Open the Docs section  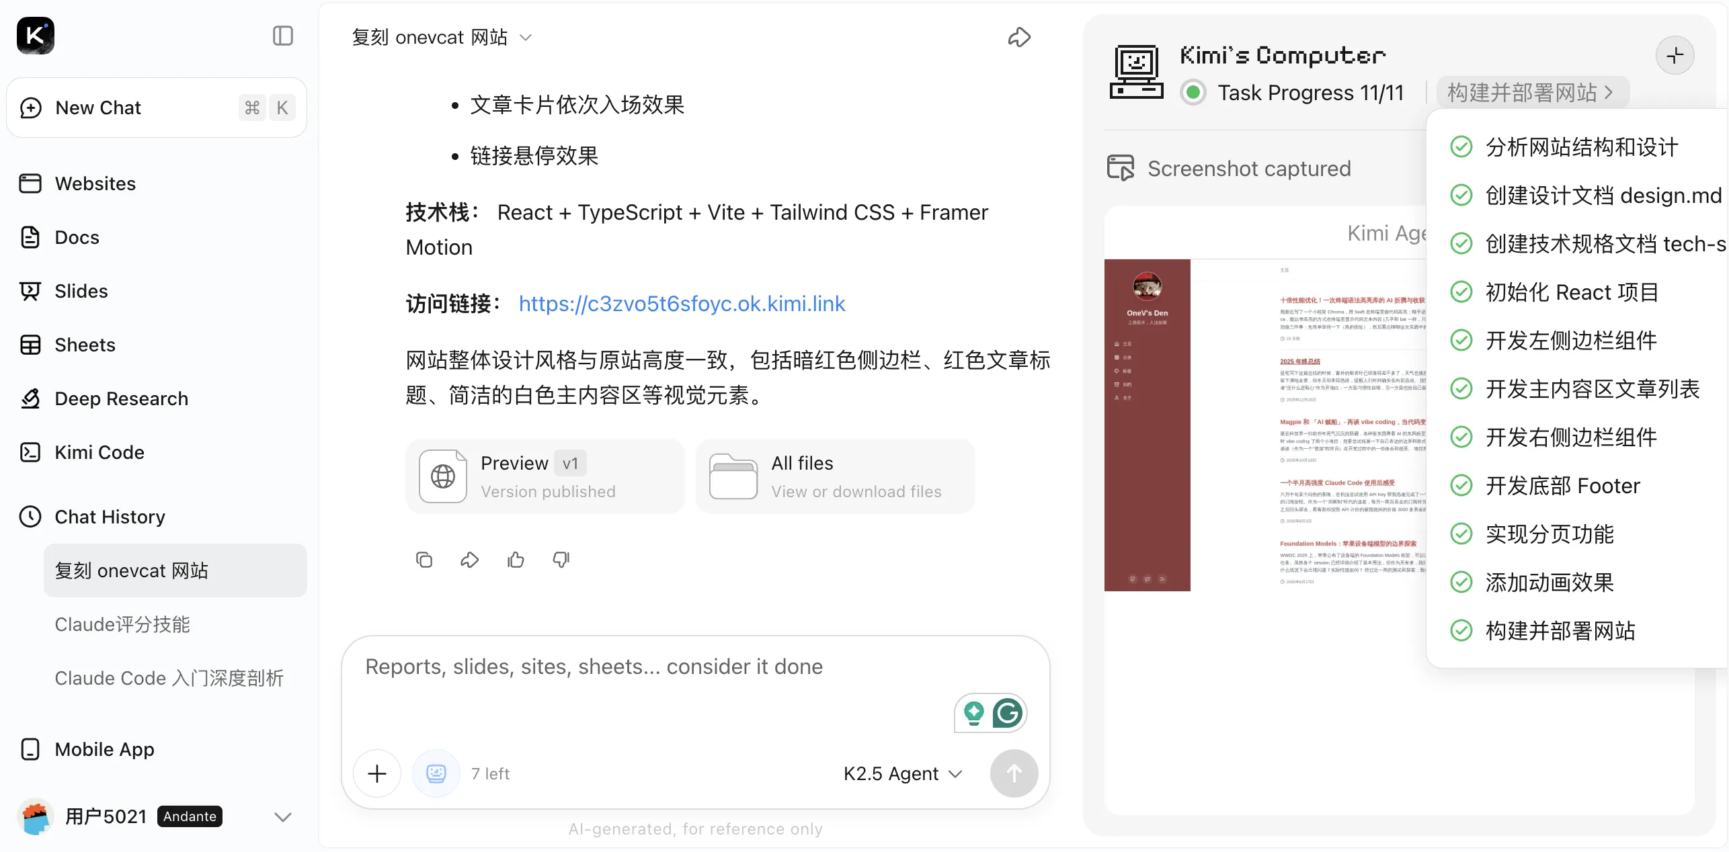point(77,237)
